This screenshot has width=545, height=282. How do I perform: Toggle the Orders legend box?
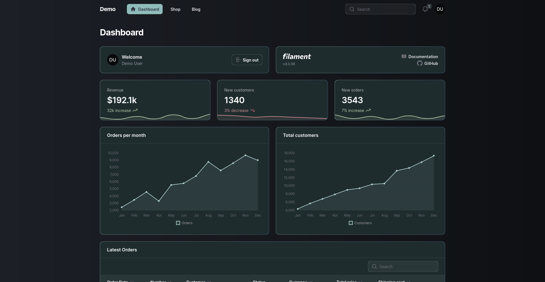pyautogui.click(x=178, y=223)
